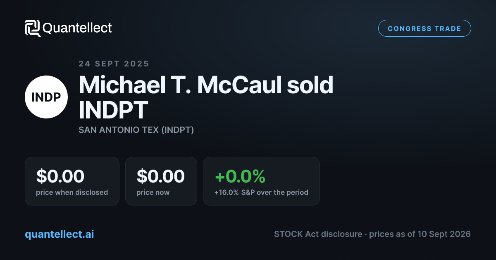Image resolution: width=496 pixels, height=260 pixels.
Task: Click the $0.00 price now value
Action: [160, 176]
